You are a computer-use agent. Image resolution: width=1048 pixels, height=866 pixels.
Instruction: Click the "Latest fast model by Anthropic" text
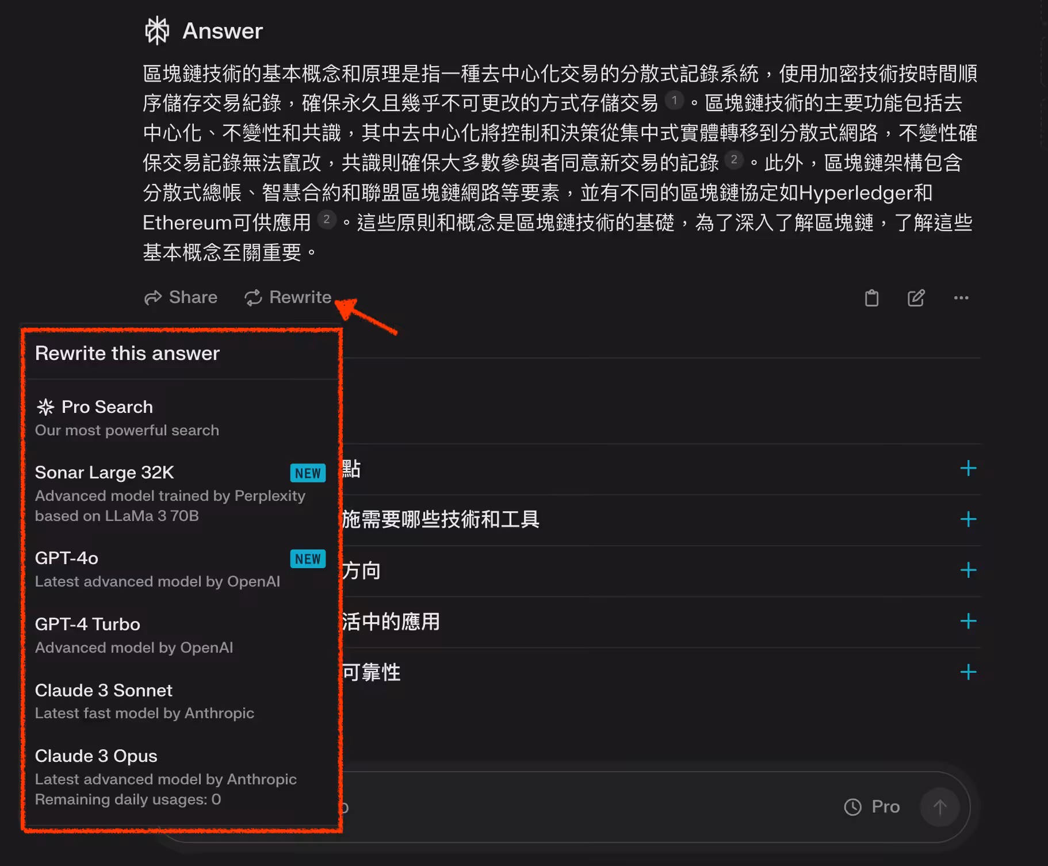coord(144,713)
